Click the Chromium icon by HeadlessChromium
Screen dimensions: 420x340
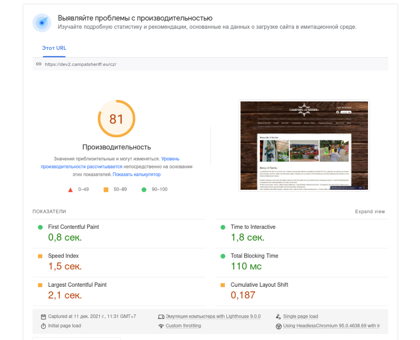(x=278, y=326)
